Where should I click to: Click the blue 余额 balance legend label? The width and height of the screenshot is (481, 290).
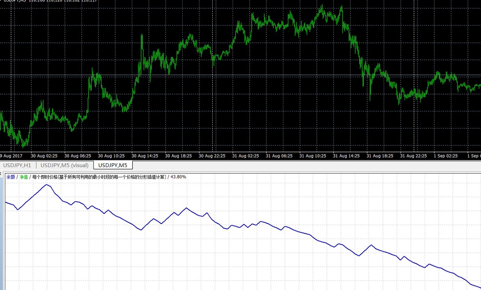[11, 177]
